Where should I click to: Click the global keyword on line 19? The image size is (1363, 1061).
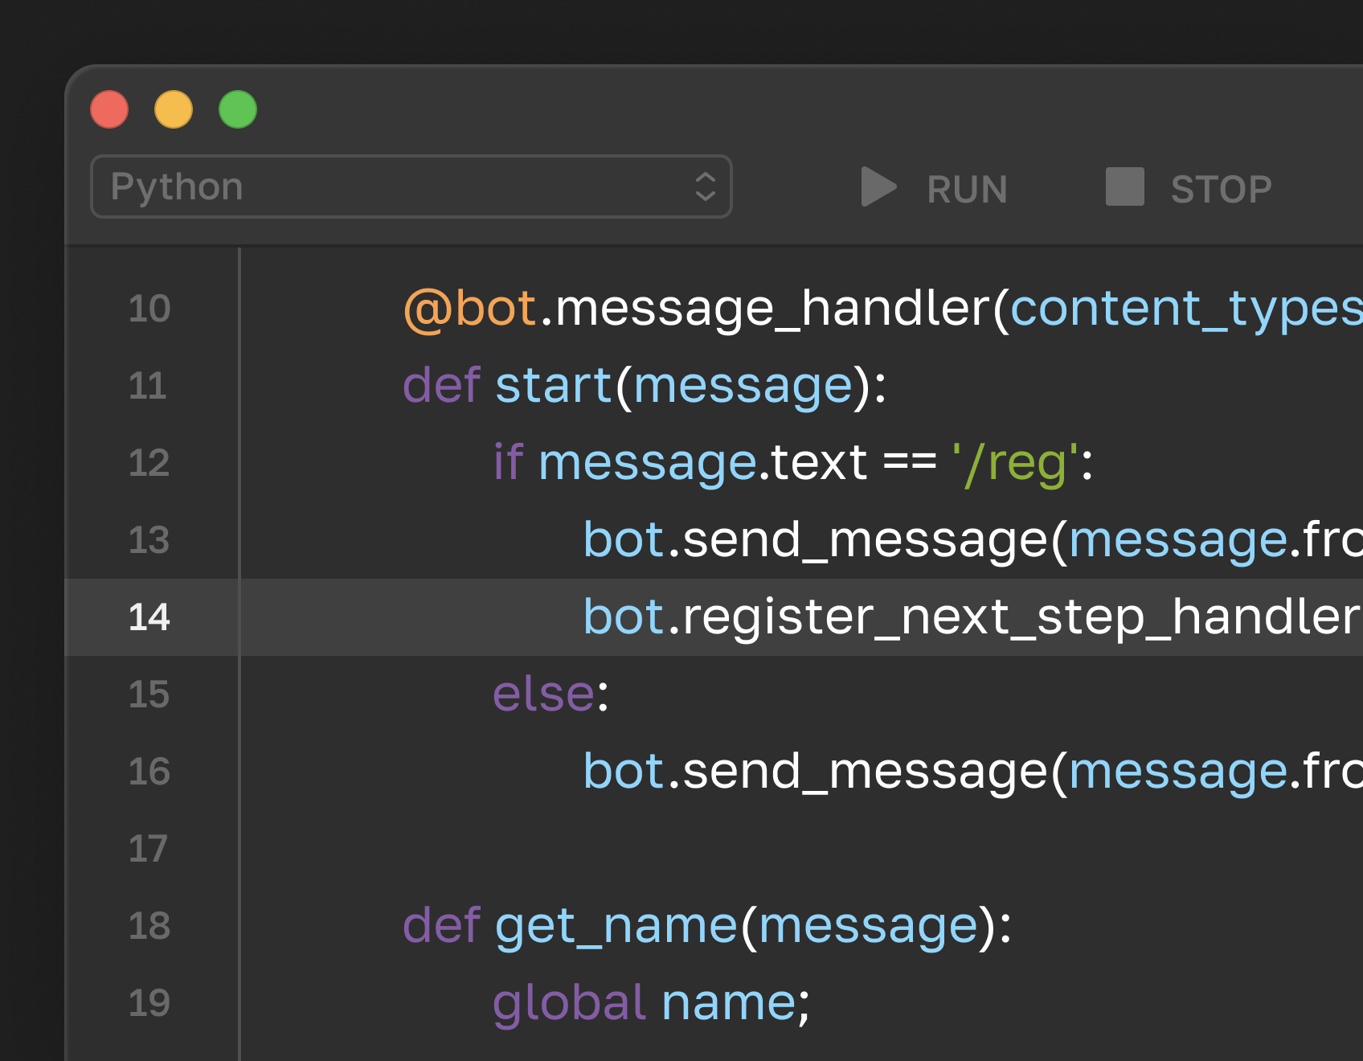pos(569,1003)
